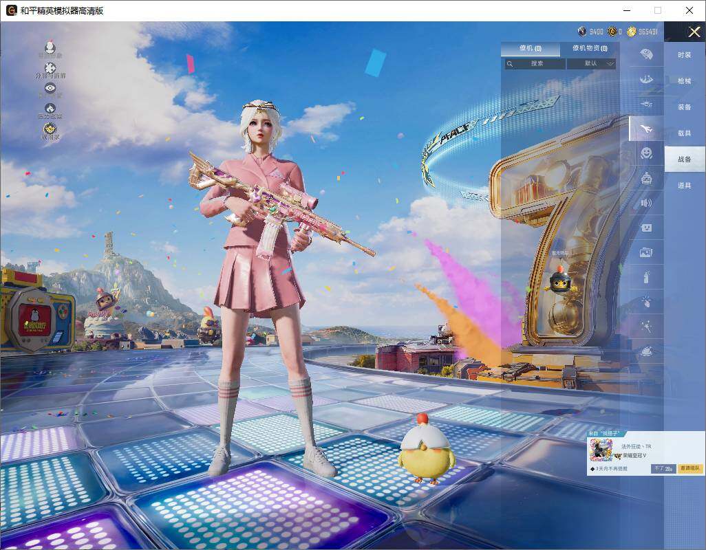Select the 僚机 (0) tab
This screenshot has width=706, height=550.
coord(531,49)
